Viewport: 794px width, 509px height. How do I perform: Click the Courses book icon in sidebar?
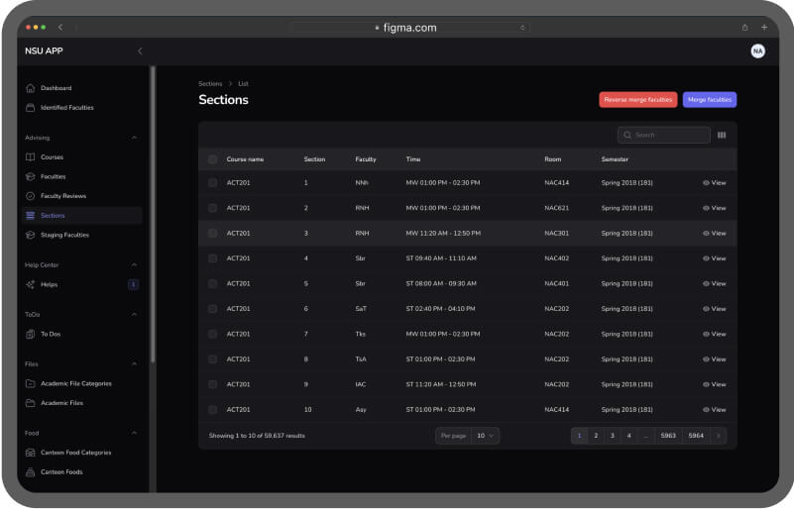tap(31, 157)
